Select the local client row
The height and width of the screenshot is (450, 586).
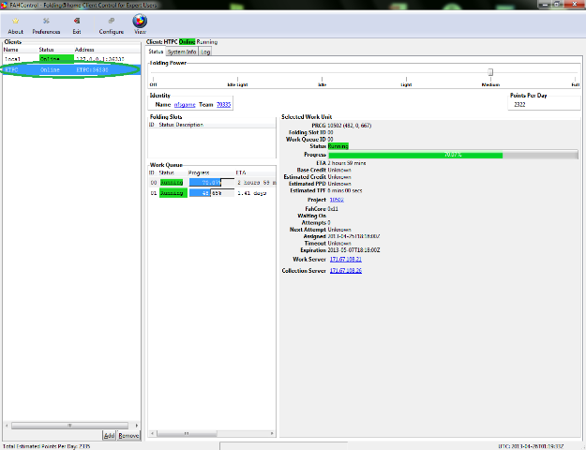71,59
